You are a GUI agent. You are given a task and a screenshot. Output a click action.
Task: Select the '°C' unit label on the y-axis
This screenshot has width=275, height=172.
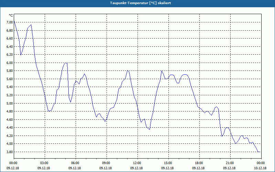(11, 15)
